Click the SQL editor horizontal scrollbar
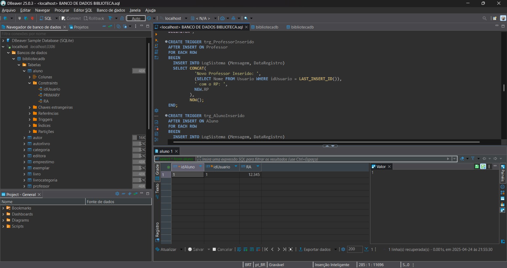This screenshot has width=507, height=268. coord(326,142)
